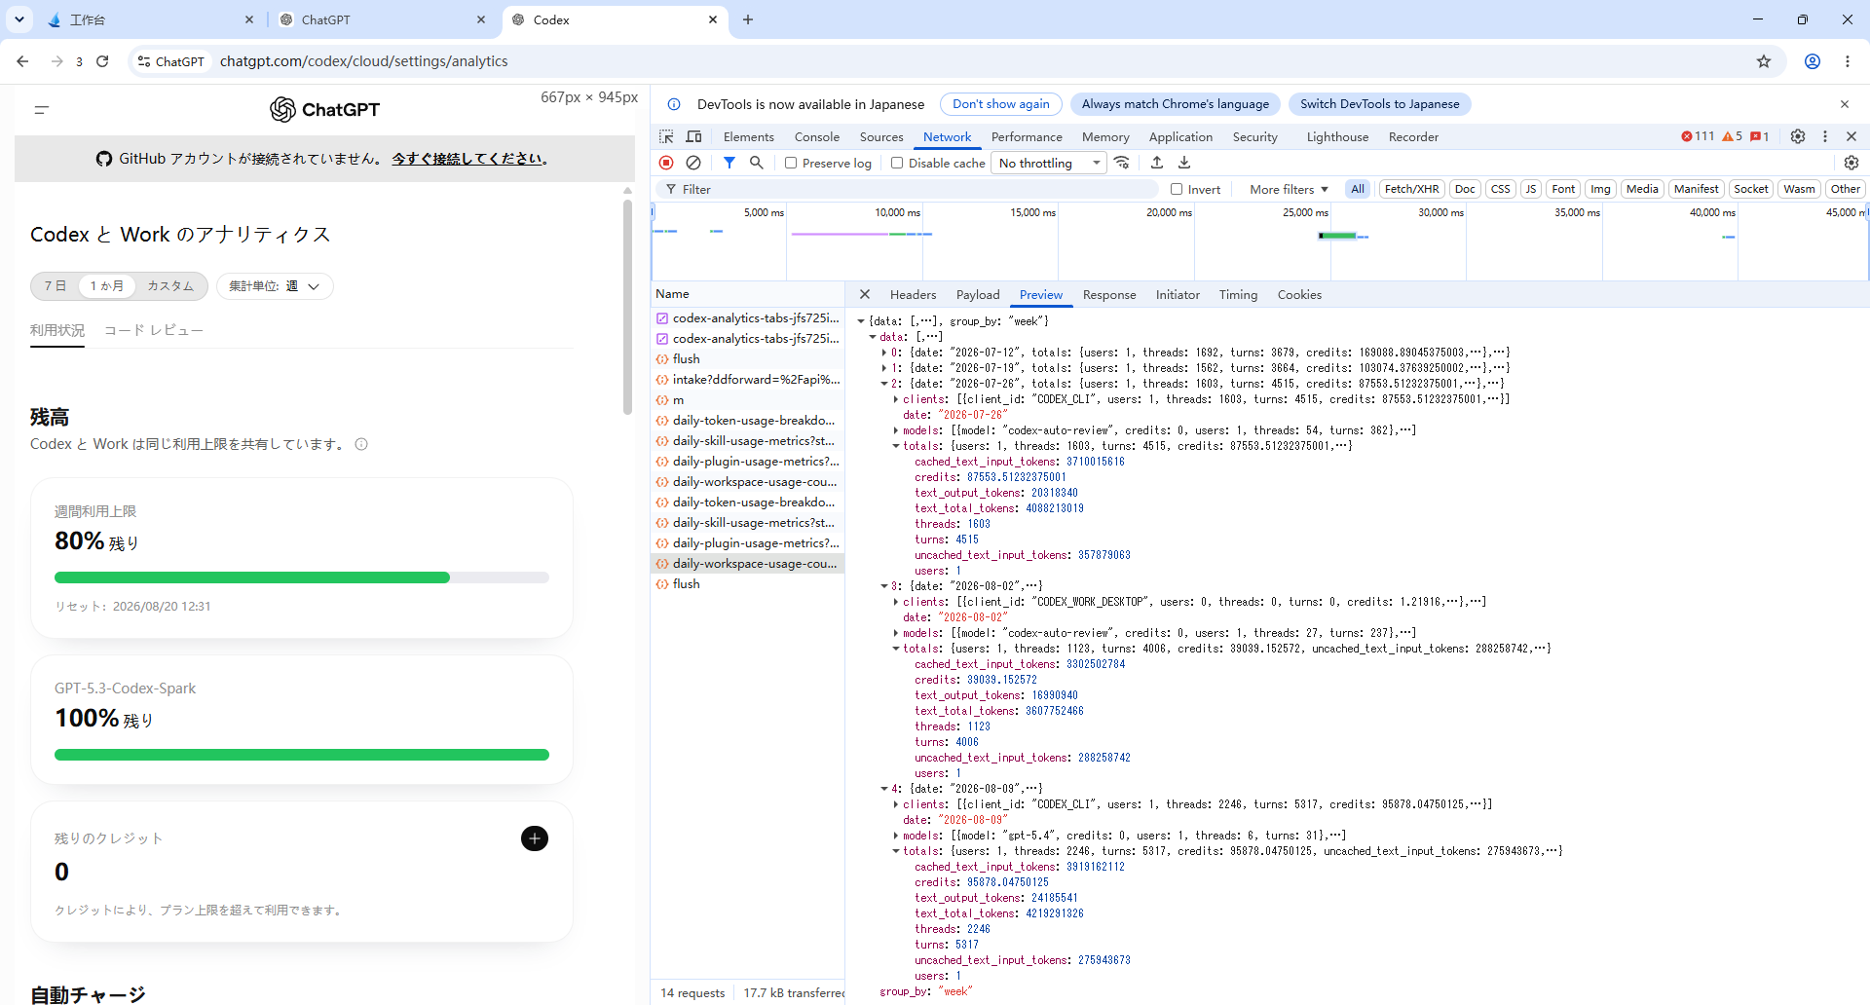Expand data item 0 dated 2026-07-12
The width and height of the screenshot is (1870, 1005).
click(x=884, y=353)
